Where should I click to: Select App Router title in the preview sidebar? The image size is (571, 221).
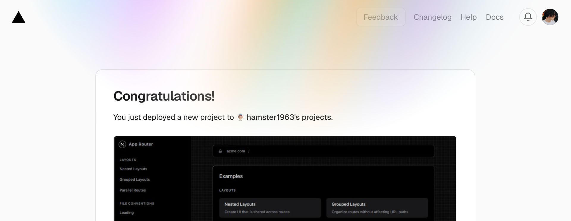[141, 144]
